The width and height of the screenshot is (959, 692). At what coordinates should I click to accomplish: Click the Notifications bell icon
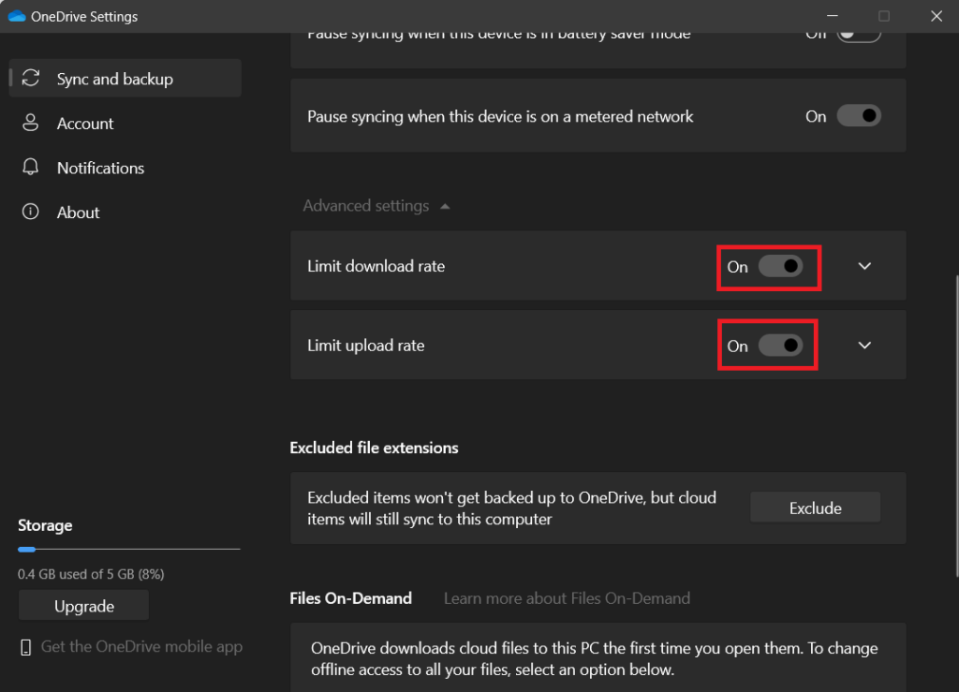click(x=31, y=168)
